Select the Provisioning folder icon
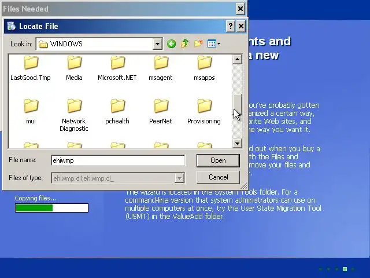Image resolution: width=370 pixels, height=278 pixels. (x=204, y=106)
